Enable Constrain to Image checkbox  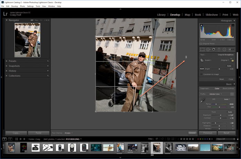pos(201,75)
